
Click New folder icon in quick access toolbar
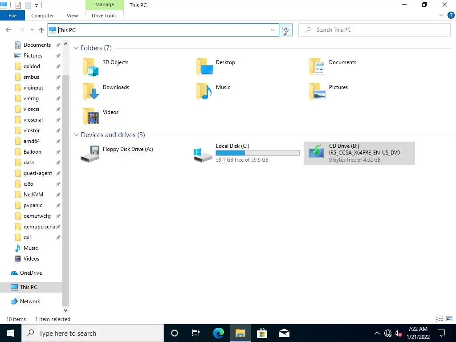(28, 5)
